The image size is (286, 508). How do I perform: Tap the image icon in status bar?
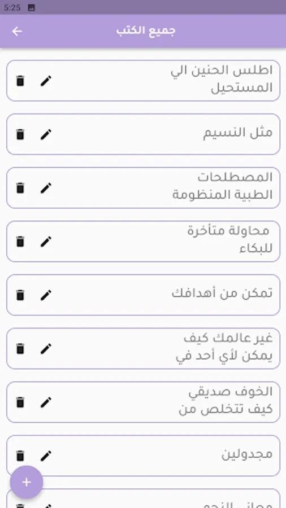click(32, 8)
